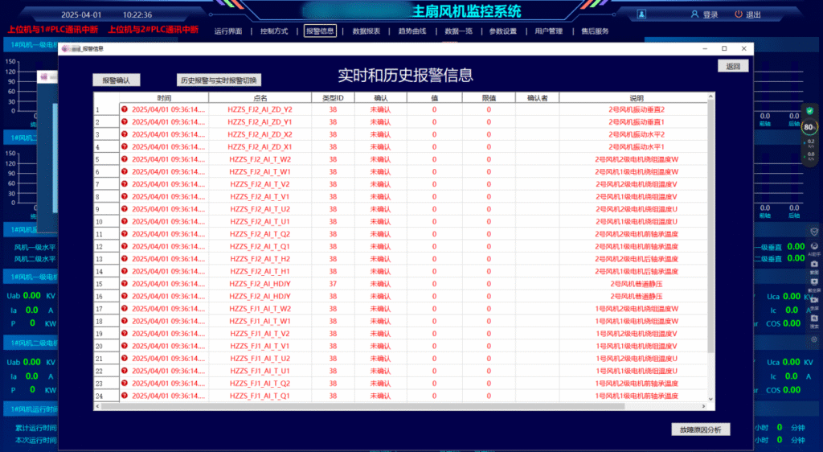
Task: Click the cell HZZS_FJ2_AI_T_Q1
Action: pos(260,246)
